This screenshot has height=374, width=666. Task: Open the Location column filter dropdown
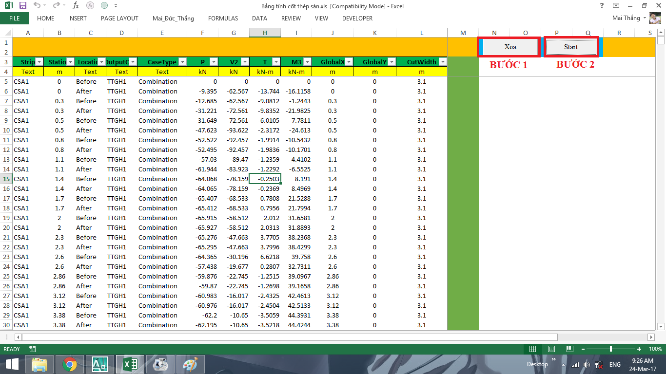(x=101, y=62)
